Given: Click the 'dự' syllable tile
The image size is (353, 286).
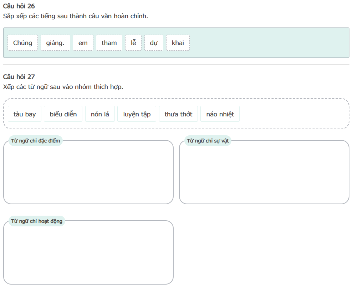Looking at the screenshot, I should [x=154, y=43].
